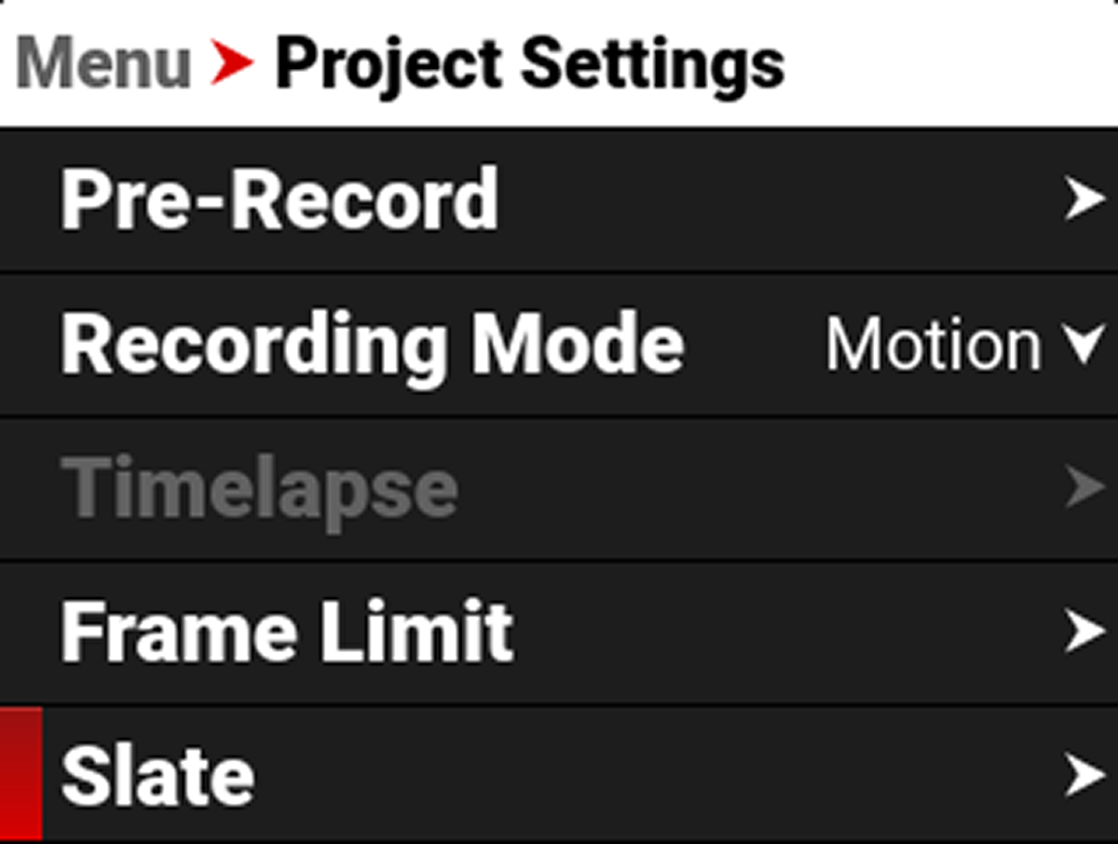Click the Project Settings breadcrumb title
Image resolution: width=1118 pixels, height=844 pixels.
click(529, 63)
